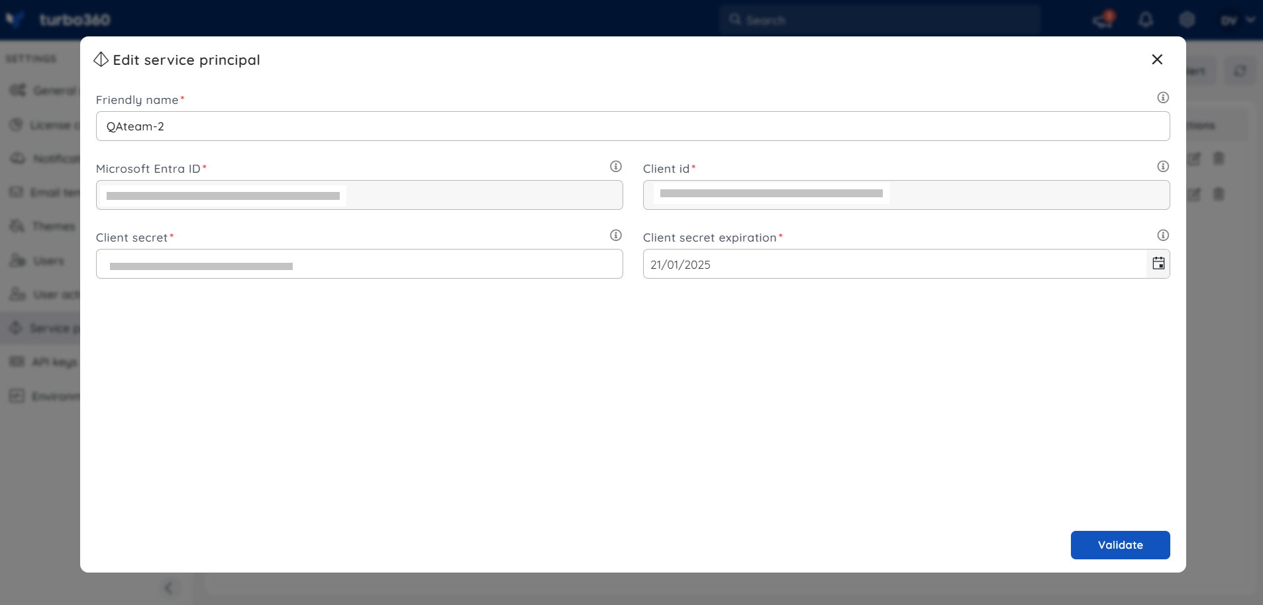The height and width of the screenshot is (605, 1263).
Task: Click the refresh icon behind the dialog
Action: point(1240,70)
